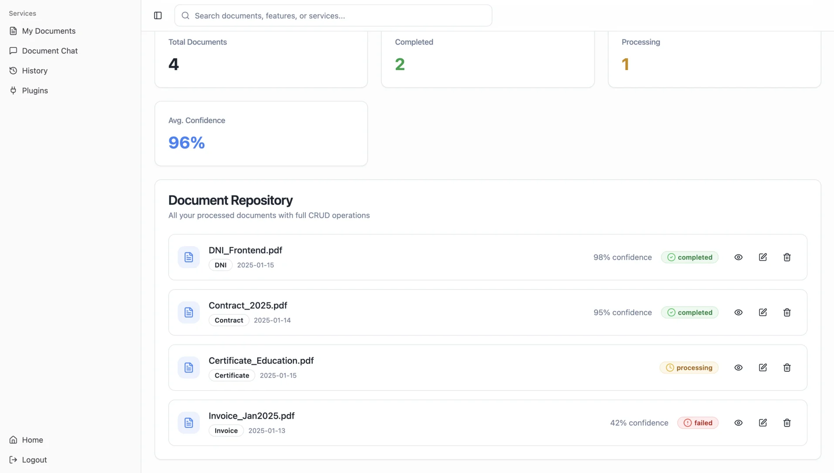
Task: Open Document Chat from sidebar
Action: coord(49,51)
